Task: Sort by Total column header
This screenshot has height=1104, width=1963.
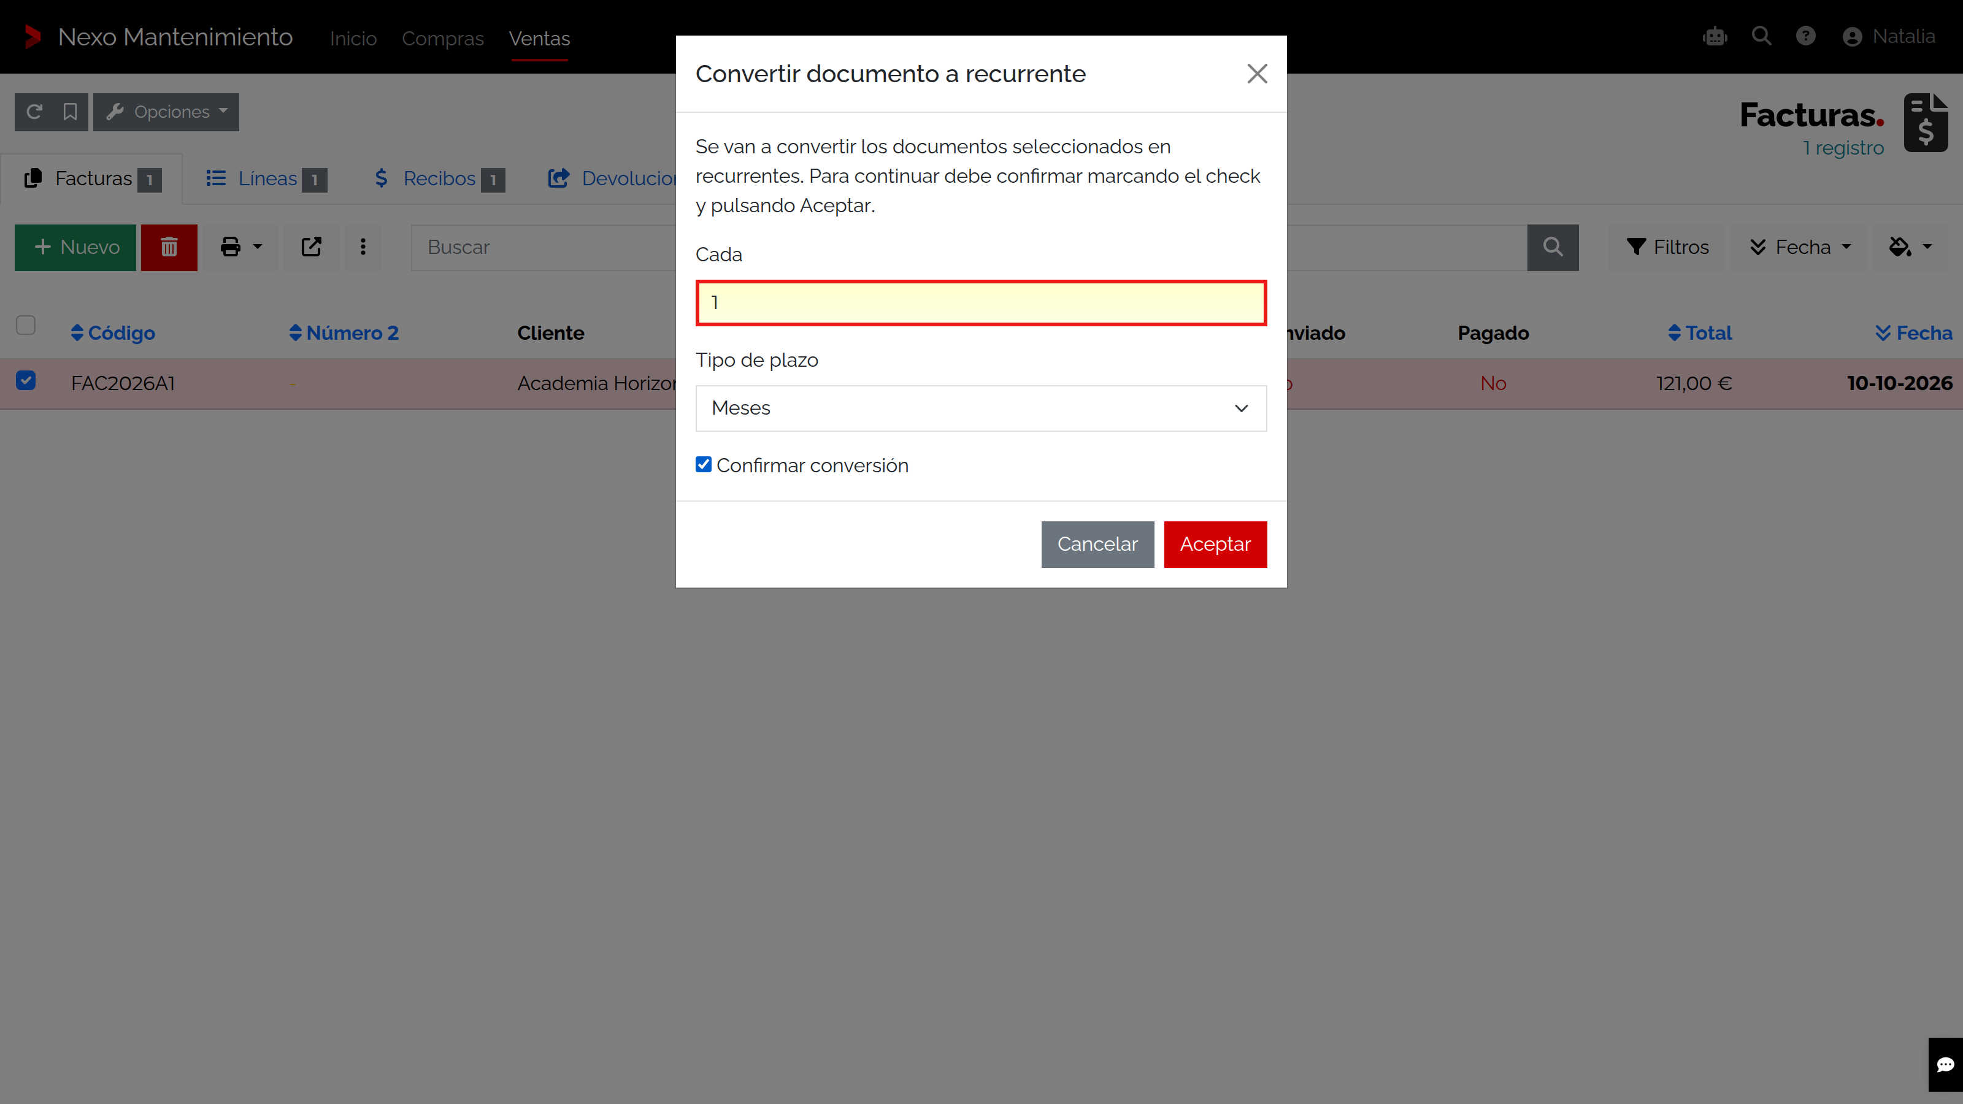Action: pos(1699,333)
